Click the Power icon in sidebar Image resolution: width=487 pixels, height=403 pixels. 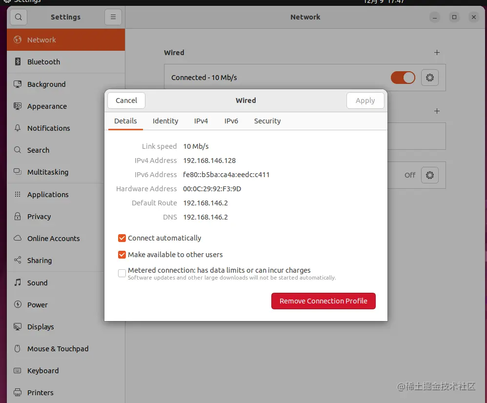click(18, 304)
